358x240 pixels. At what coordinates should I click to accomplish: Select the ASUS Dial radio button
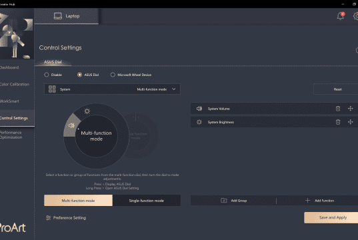coord(79,75)
